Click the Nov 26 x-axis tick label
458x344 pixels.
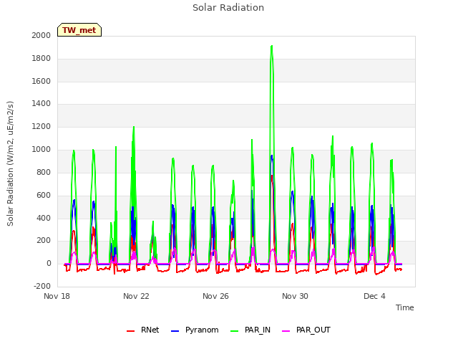coord(215,296)
